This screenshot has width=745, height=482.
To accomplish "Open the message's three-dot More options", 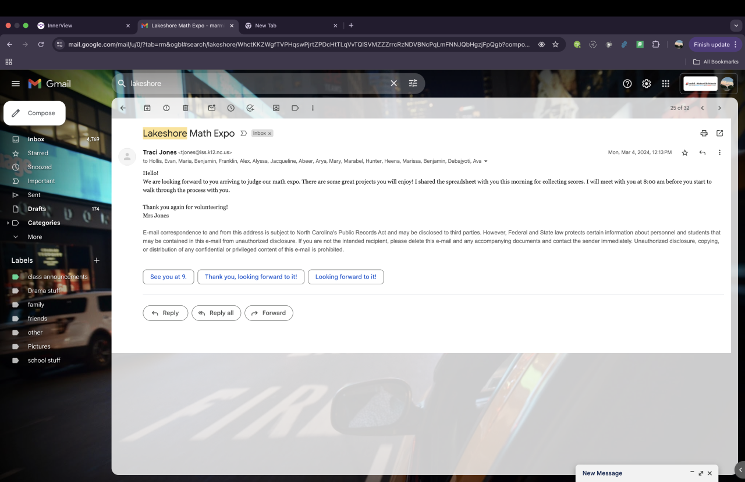I will tap(719, 152).
